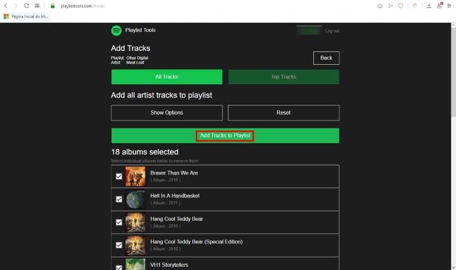
Task: Expand the Show Options panel
Action: pyautogui.click(x=166, y=113)
